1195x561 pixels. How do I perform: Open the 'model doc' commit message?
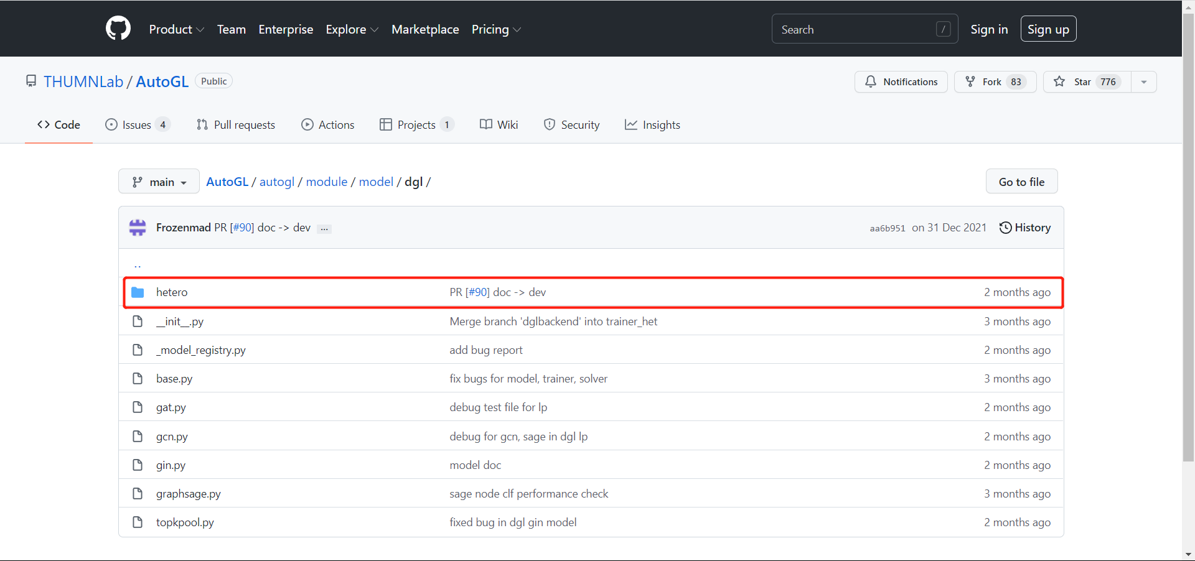476,465
